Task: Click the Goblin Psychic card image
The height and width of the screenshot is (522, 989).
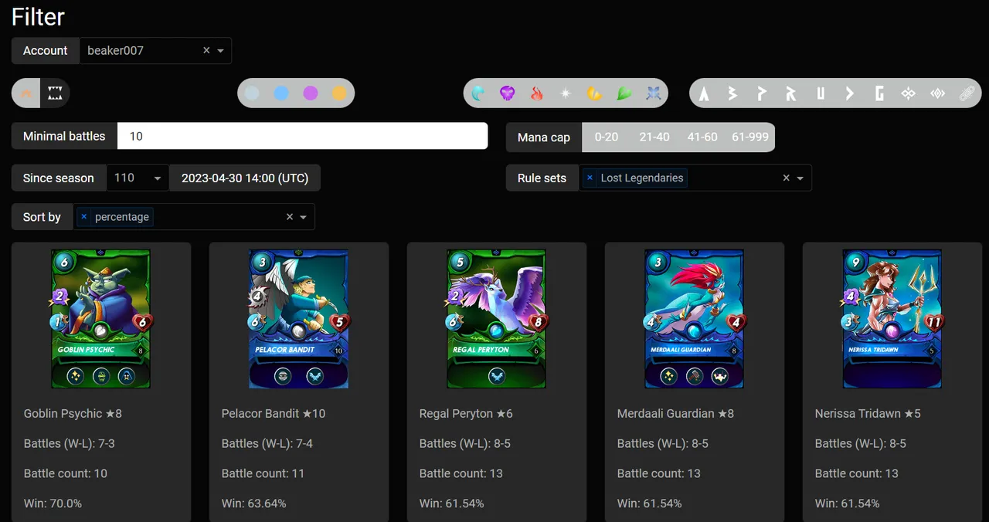Action: coord(101,318)
